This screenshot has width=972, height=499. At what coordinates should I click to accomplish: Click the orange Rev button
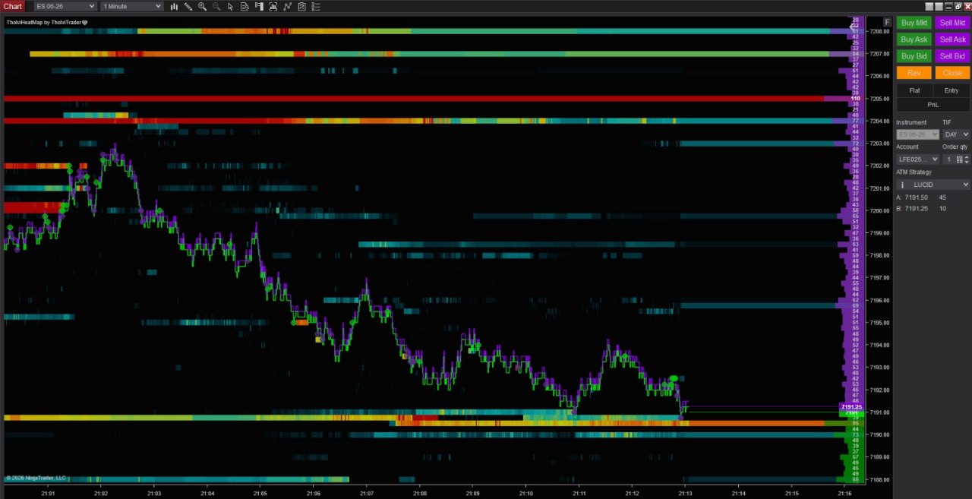[914, 73]
